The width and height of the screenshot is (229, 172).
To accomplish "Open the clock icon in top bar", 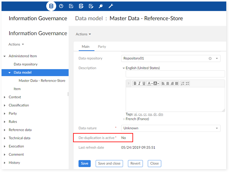I will pos(61,6).
